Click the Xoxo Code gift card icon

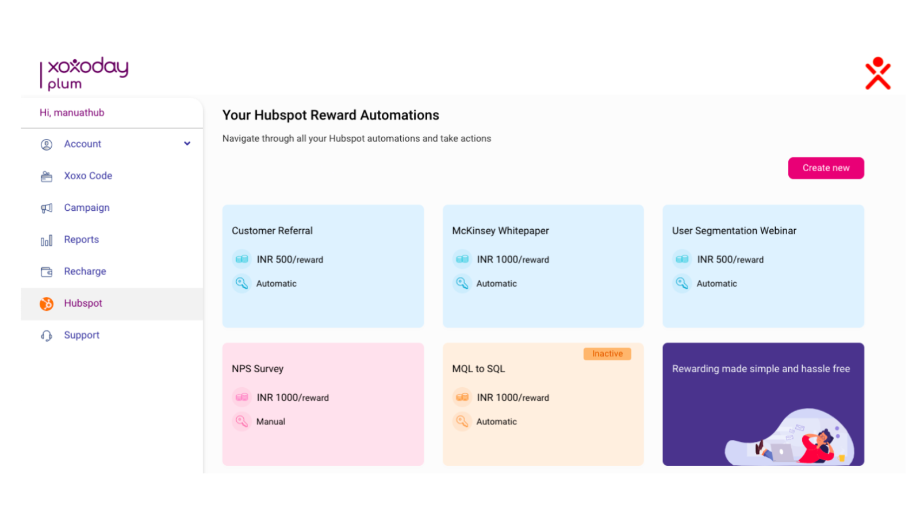47,176
